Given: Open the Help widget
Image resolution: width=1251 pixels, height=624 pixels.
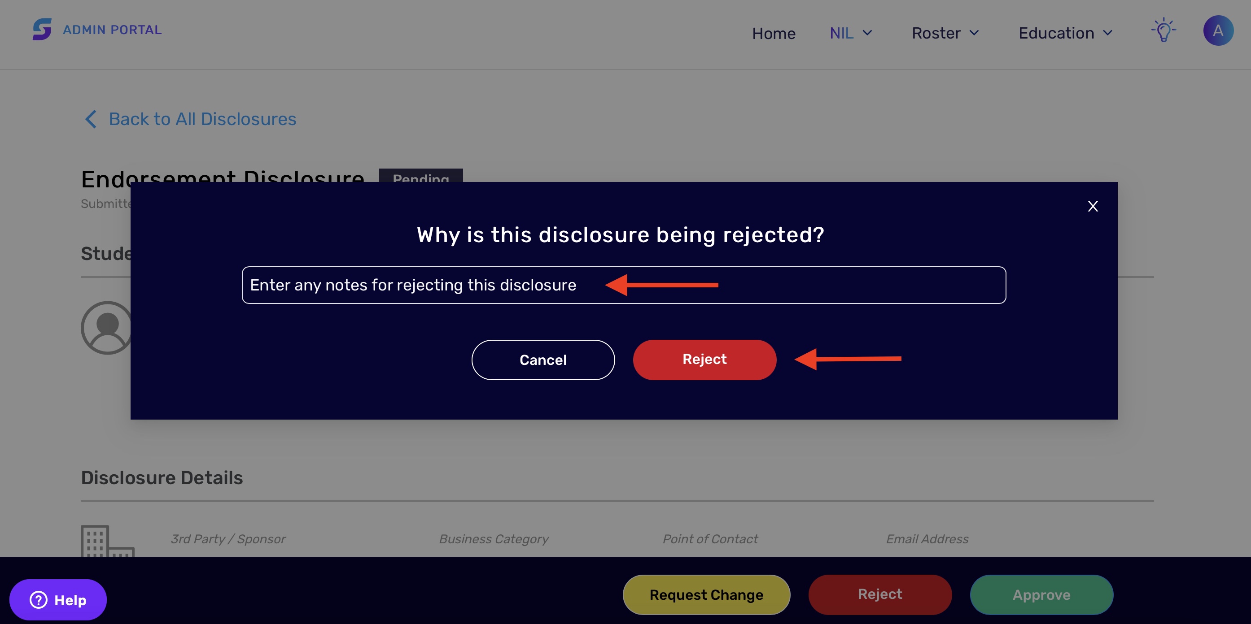Looking at the screenshot, I should point(58,600).
